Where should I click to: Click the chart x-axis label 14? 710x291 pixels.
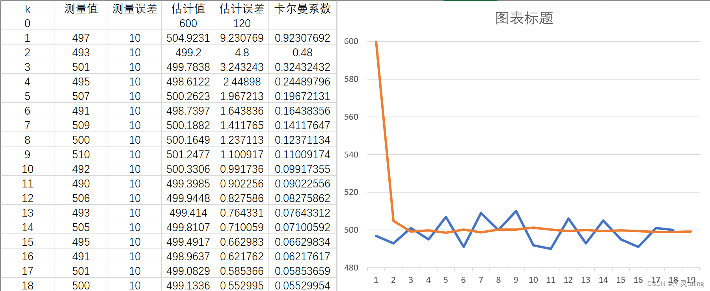click(x=603, y=280)
